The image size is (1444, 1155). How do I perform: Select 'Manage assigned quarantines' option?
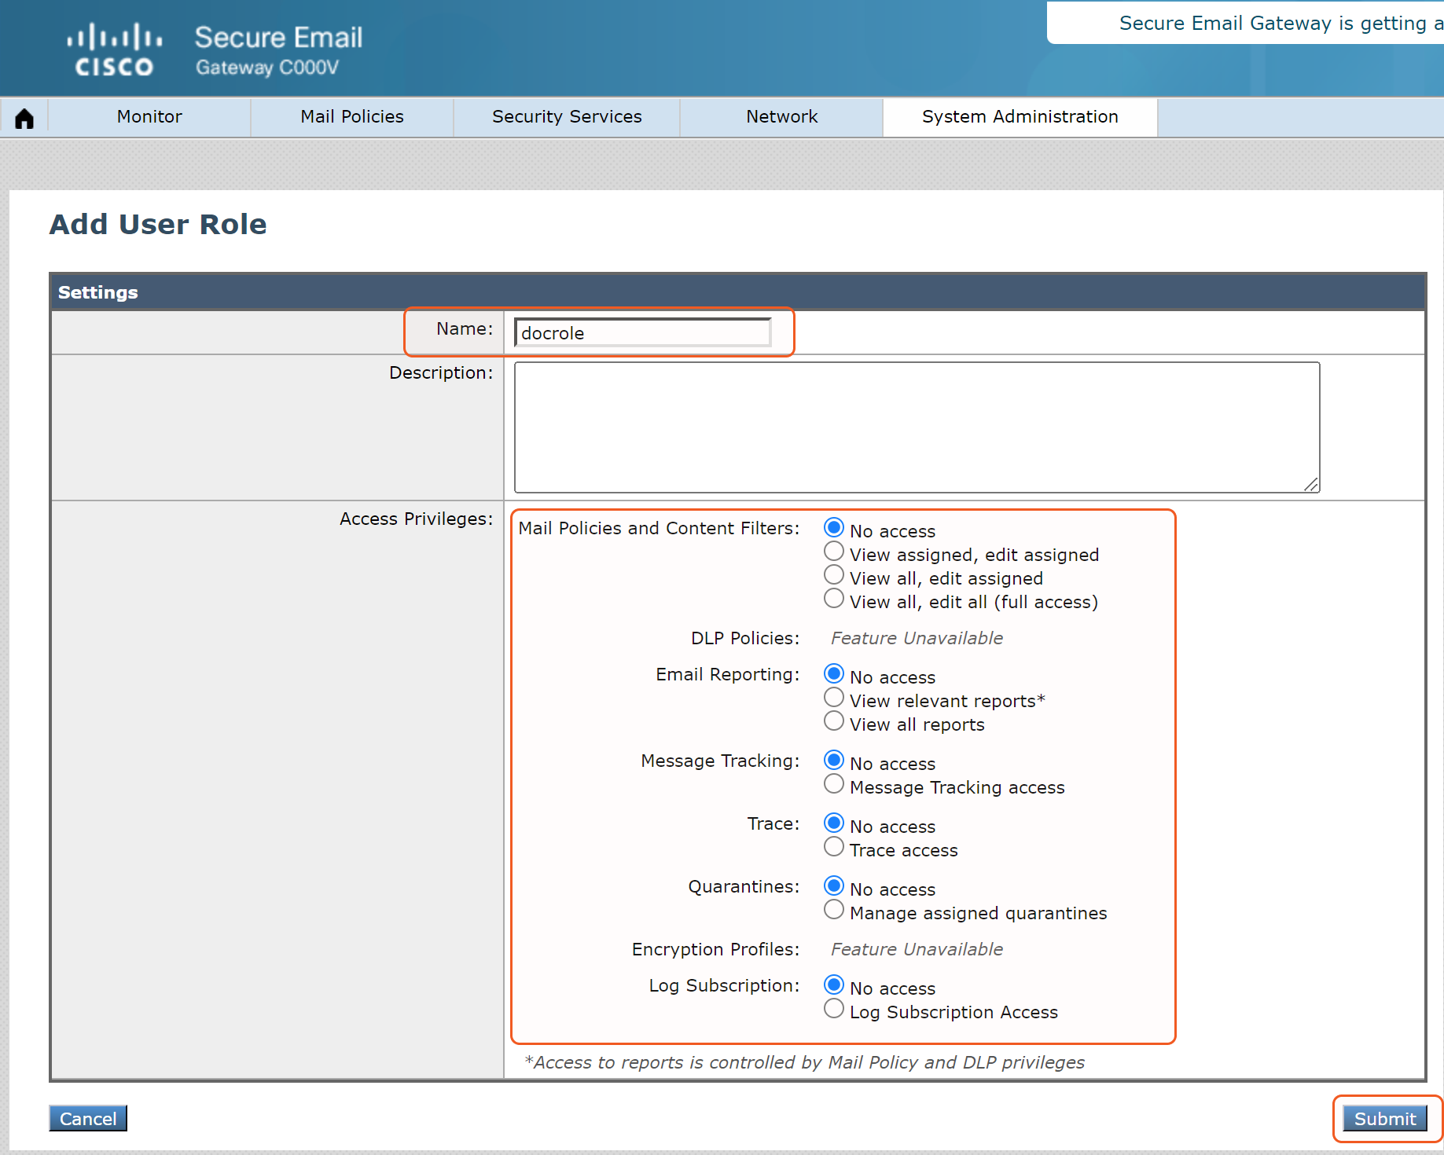pyautogui.click(x=834, y=910)
